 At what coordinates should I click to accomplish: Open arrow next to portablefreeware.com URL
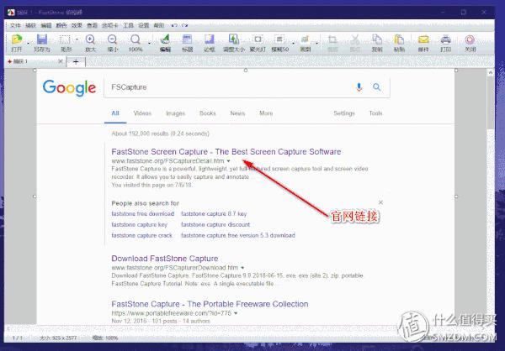pos(236,313)
